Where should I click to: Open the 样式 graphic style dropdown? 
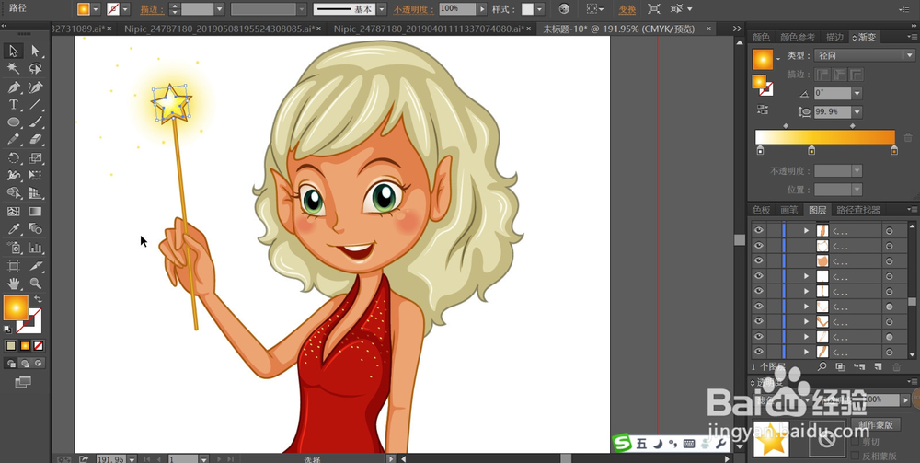click(x=539, y=9)
